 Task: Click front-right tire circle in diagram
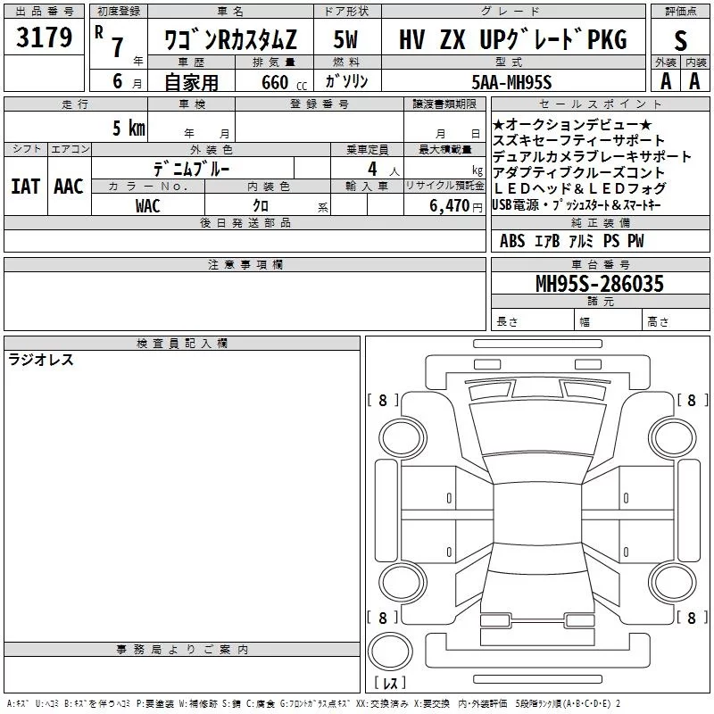point(673,437)
